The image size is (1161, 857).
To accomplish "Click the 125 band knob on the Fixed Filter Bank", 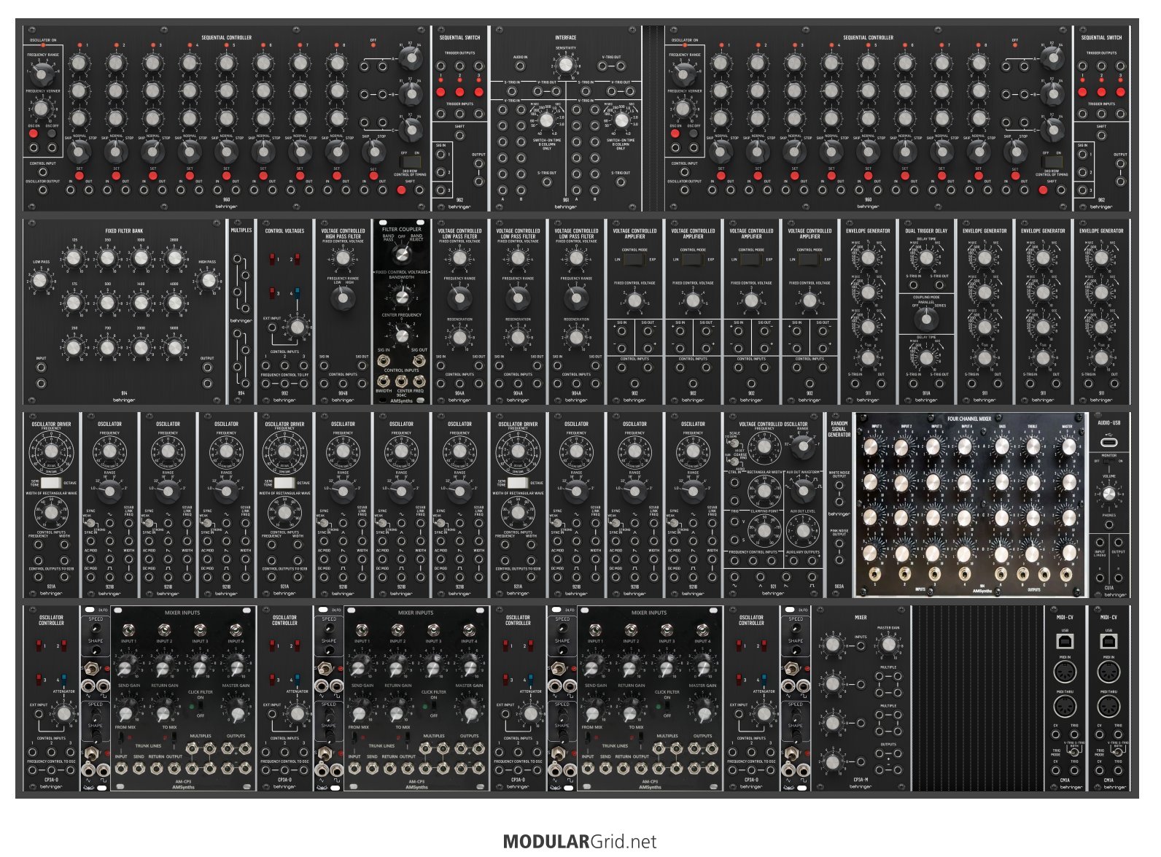I will click(74, 257).
